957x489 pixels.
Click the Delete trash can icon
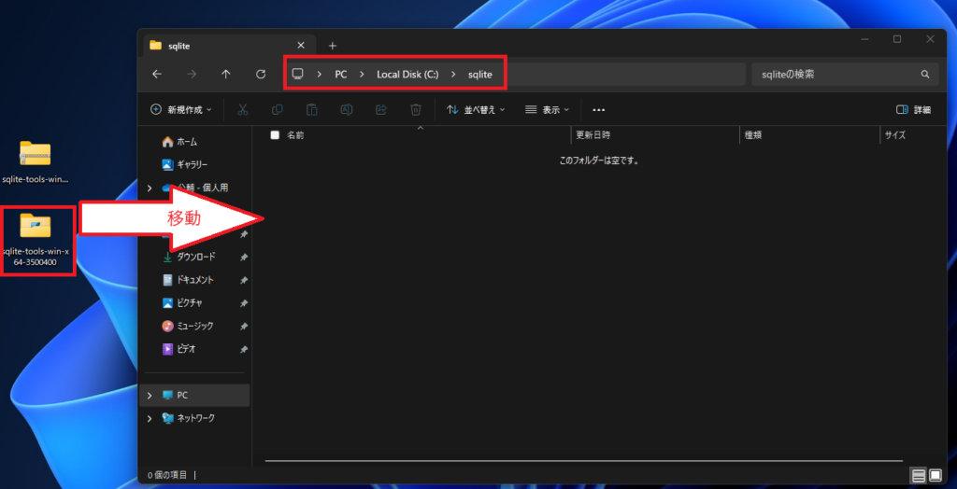click(x=416, y=110)
